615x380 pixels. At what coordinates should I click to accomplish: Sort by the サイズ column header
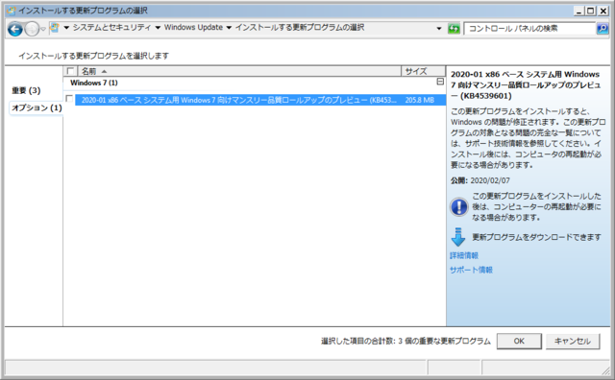point(423,71)
